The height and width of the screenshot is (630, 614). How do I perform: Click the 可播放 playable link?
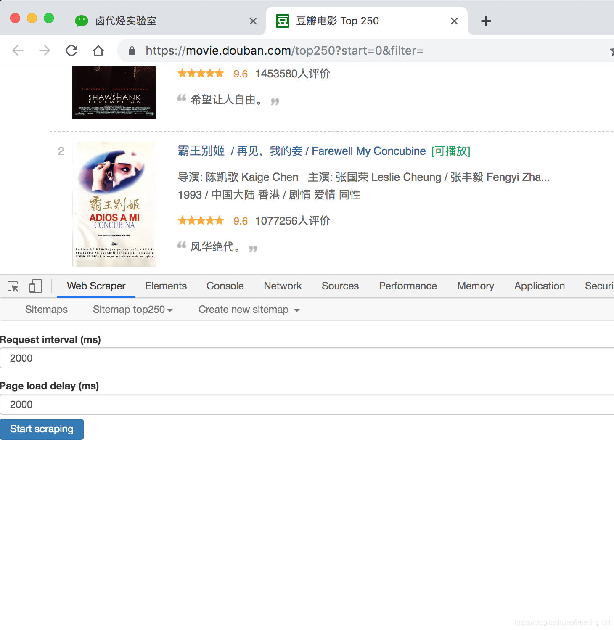450,151
